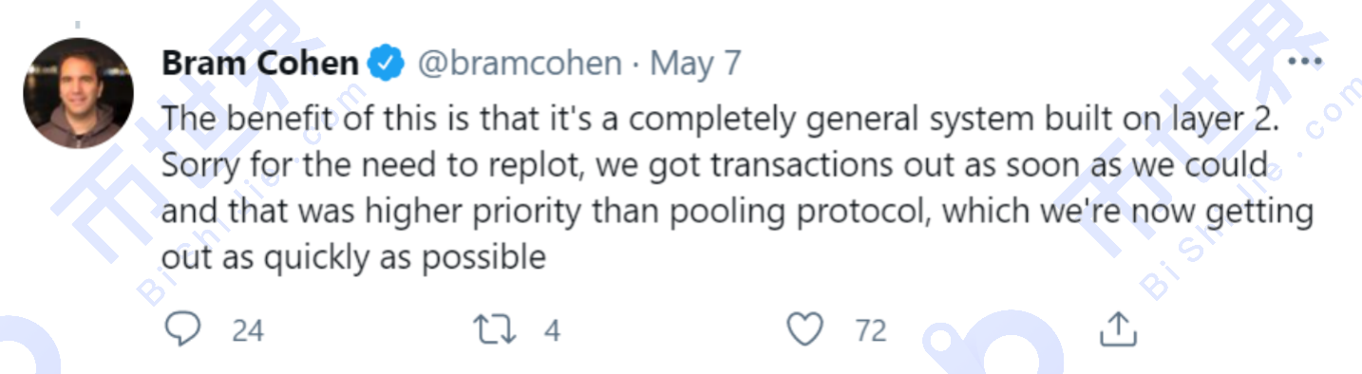Open the tweet by clicking its text body

point(737,186)
